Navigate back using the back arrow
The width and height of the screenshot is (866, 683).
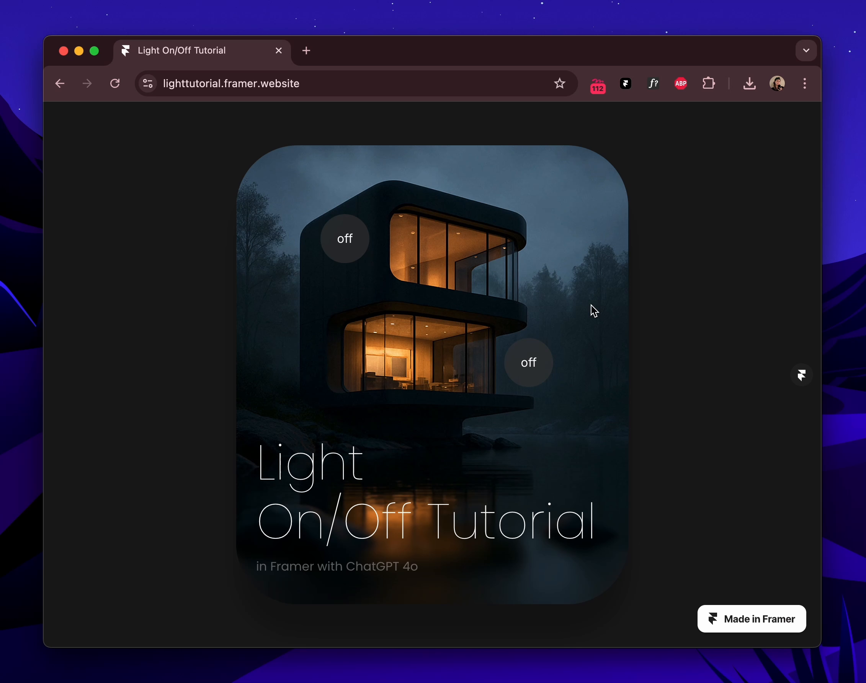tap(60, 83)
